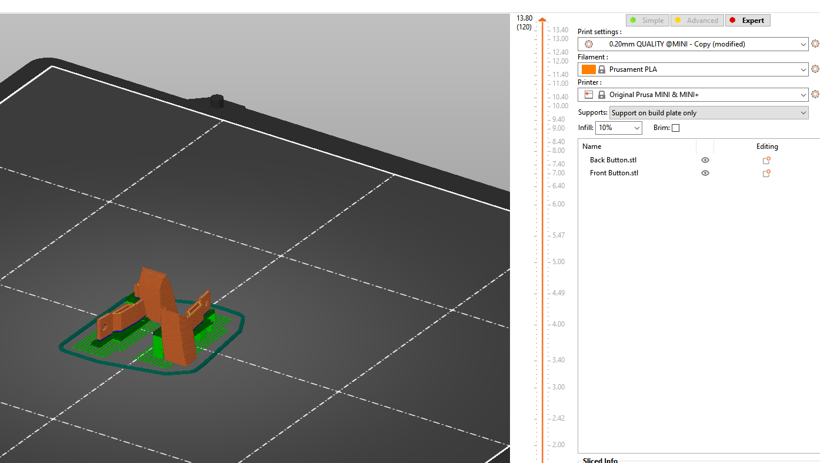The height and width of the screenshot is (463, 820).
Task: Open Filament settings via its gear icon
Action: [815, 69]
